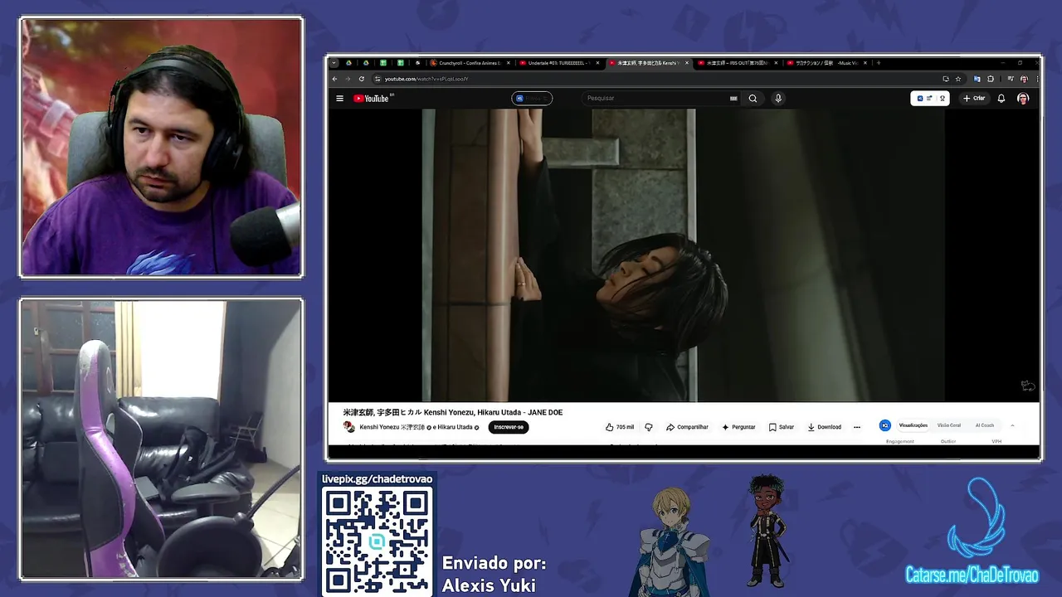Dislike the JANE DOE video

click(649, 427)
